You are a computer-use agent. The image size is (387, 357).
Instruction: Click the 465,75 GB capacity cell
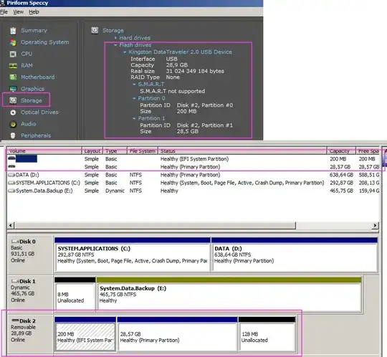tap(341, 191)
